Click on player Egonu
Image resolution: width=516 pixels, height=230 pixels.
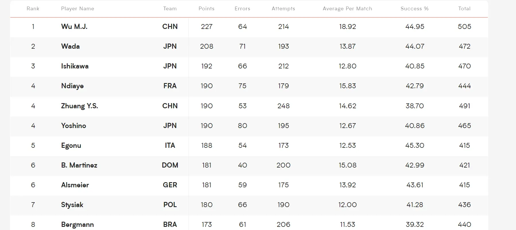71,146
